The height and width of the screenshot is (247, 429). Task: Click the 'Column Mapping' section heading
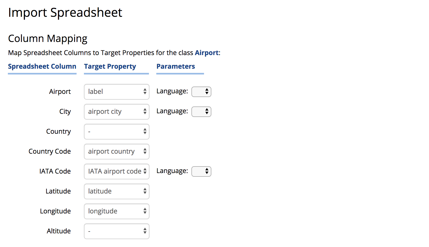click(x=48, y=39)
